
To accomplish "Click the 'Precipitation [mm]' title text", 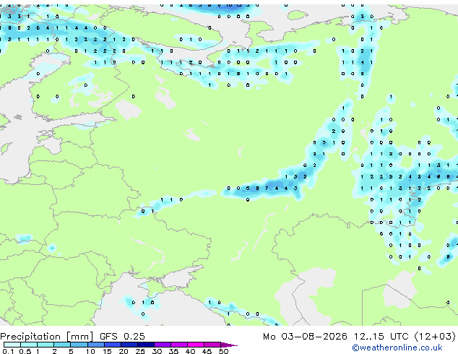I will pos(47,337).
